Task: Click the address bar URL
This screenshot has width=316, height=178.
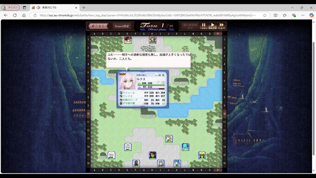Action: 147,15
